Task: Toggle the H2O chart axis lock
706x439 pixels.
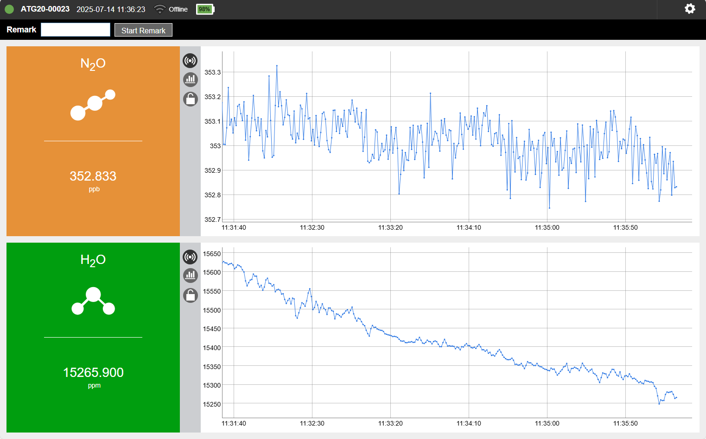Action: pyautogui.click(x=190, y=295)
